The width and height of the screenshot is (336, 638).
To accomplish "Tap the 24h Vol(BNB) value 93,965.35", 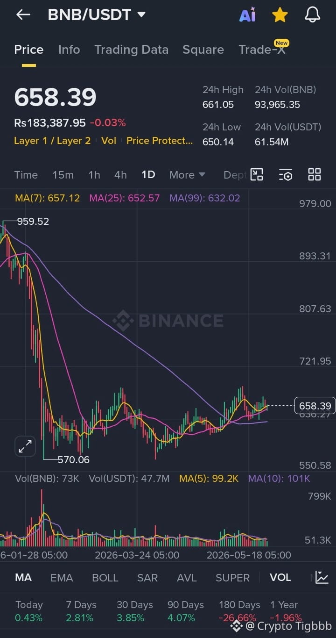I will pos(277,105).
